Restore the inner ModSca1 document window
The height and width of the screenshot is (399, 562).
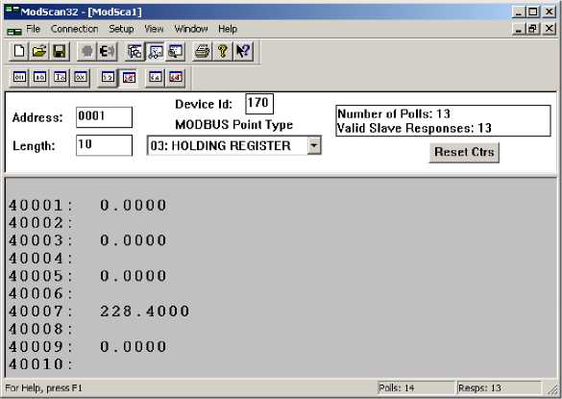click(533, 28)
